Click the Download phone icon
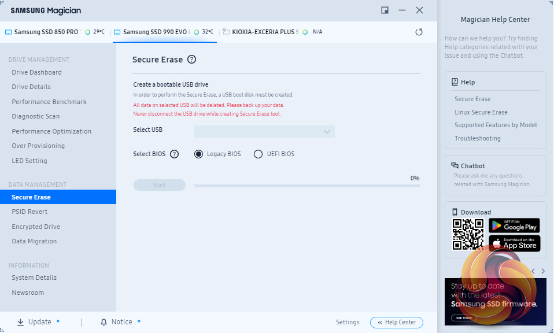 coord(455,212)
